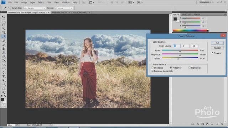Select the Paint Bucket tool
This screenshot has height=128, width=228.
pos(4,60)
